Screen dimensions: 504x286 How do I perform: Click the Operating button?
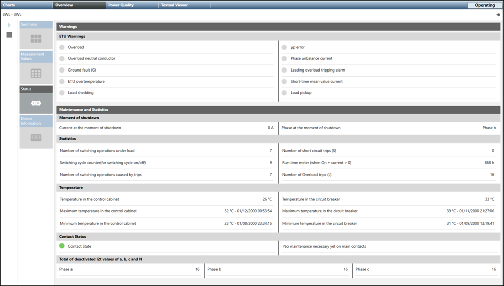tap(485, 5)
